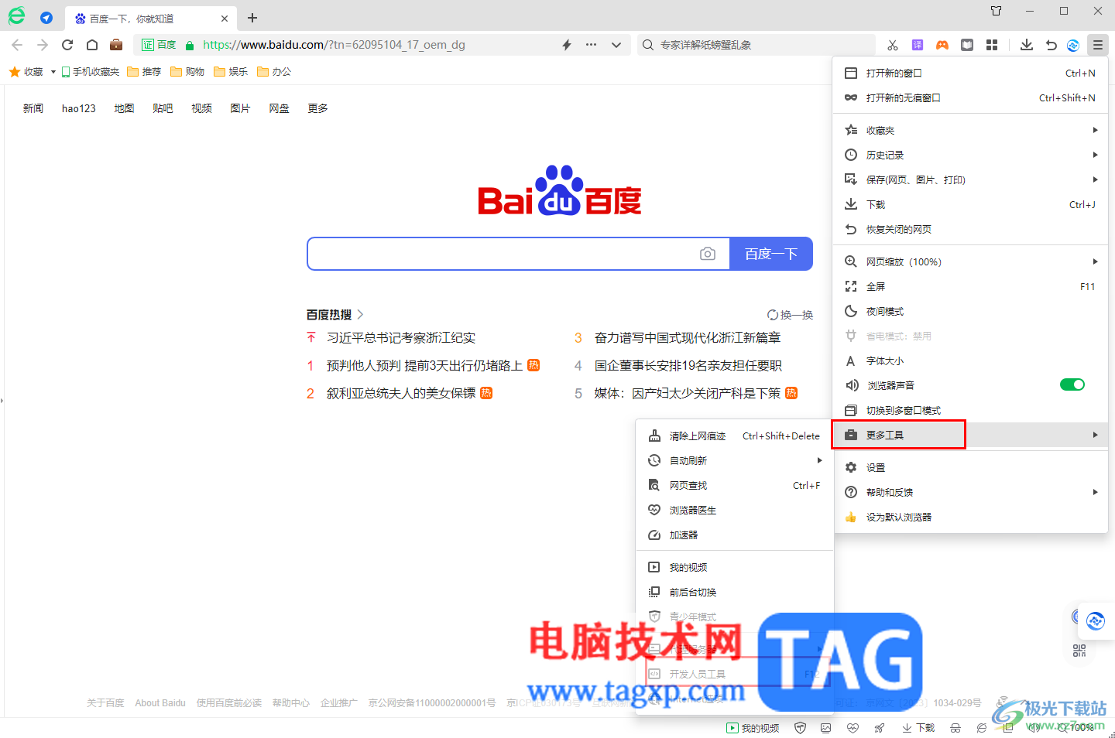
Task: Open the 手机收藏夹 bookmark
Action: click(x=91, y=72)
